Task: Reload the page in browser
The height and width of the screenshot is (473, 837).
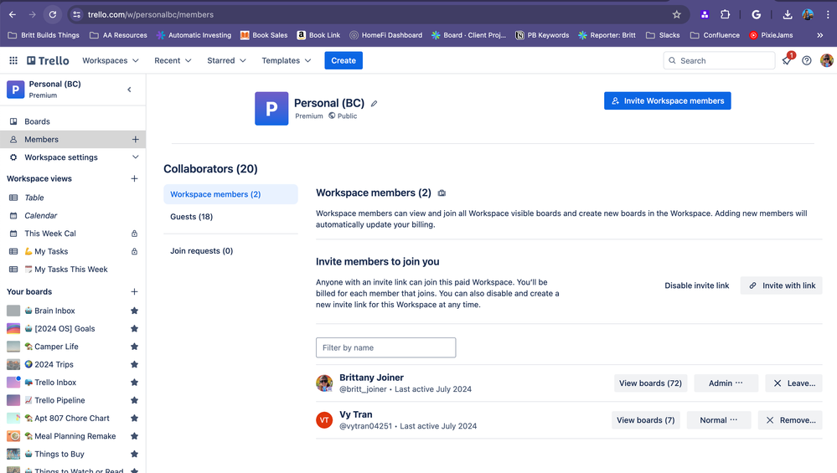Action: 52,14
